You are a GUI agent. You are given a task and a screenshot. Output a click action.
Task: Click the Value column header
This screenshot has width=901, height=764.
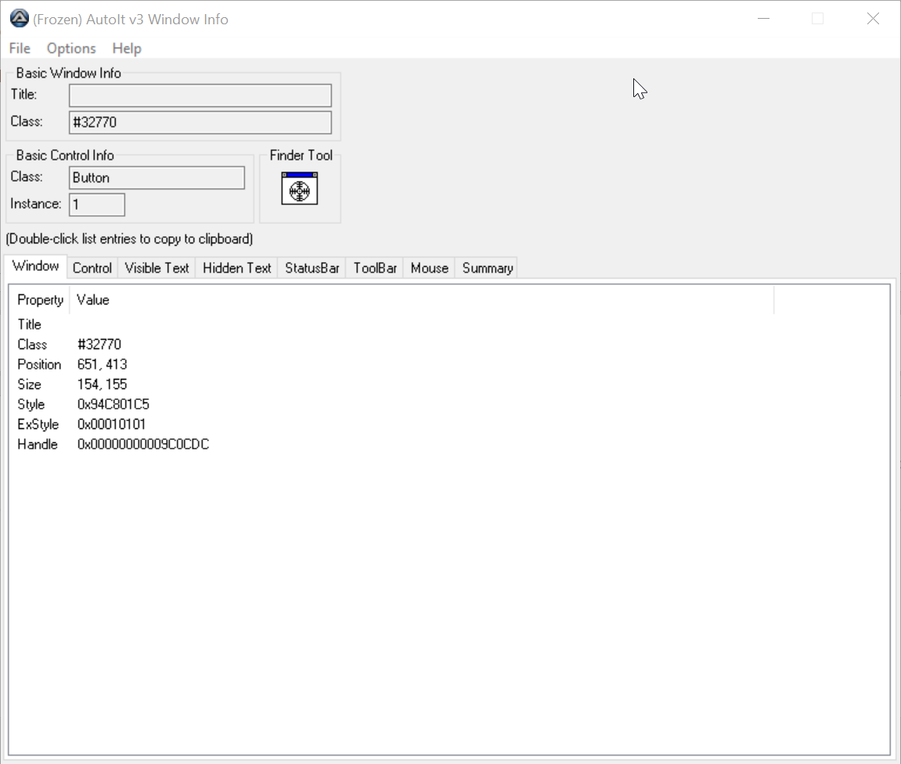click(422, 300)
